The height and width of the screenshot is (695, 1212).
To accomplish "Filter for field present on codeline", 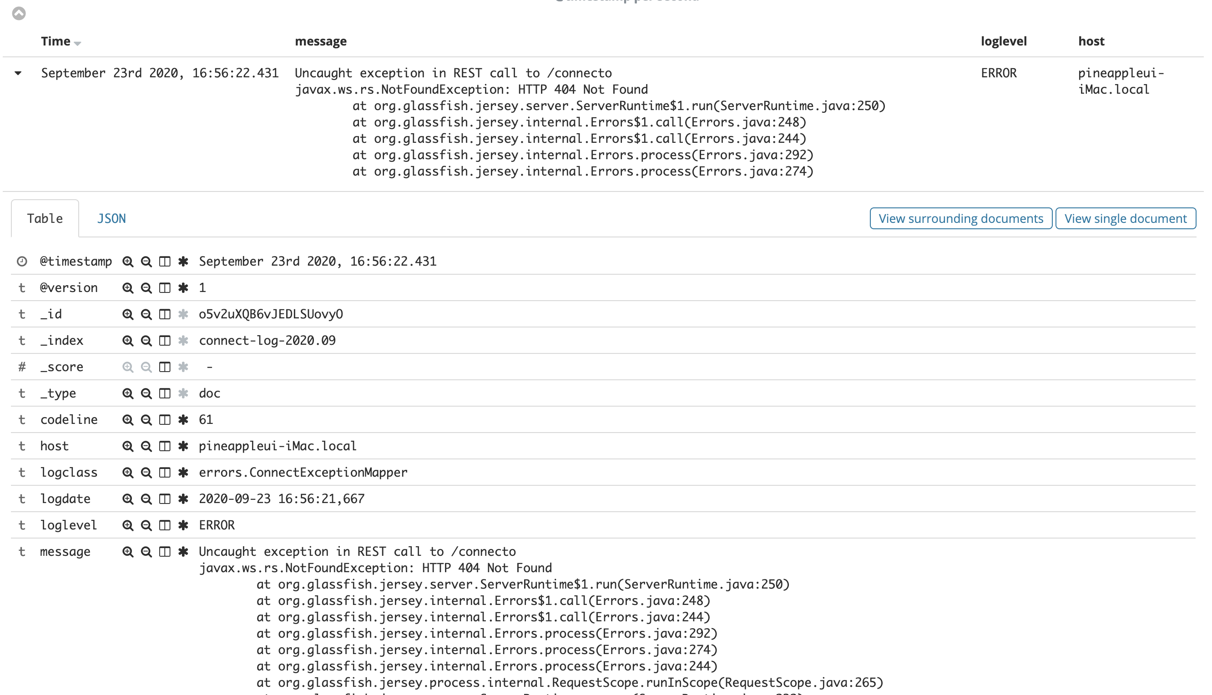I will click(183, 420).
